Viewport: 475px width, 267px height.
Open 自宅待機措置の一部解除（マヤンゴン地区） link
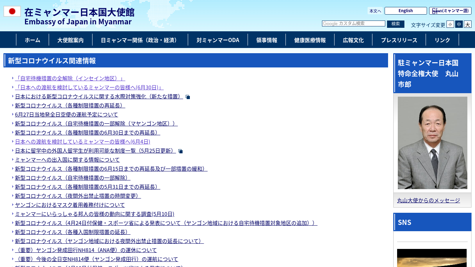96,123
